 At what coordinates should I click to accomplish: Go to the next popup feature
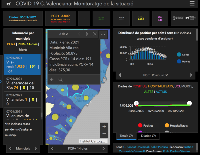click(x=87, y=34)
